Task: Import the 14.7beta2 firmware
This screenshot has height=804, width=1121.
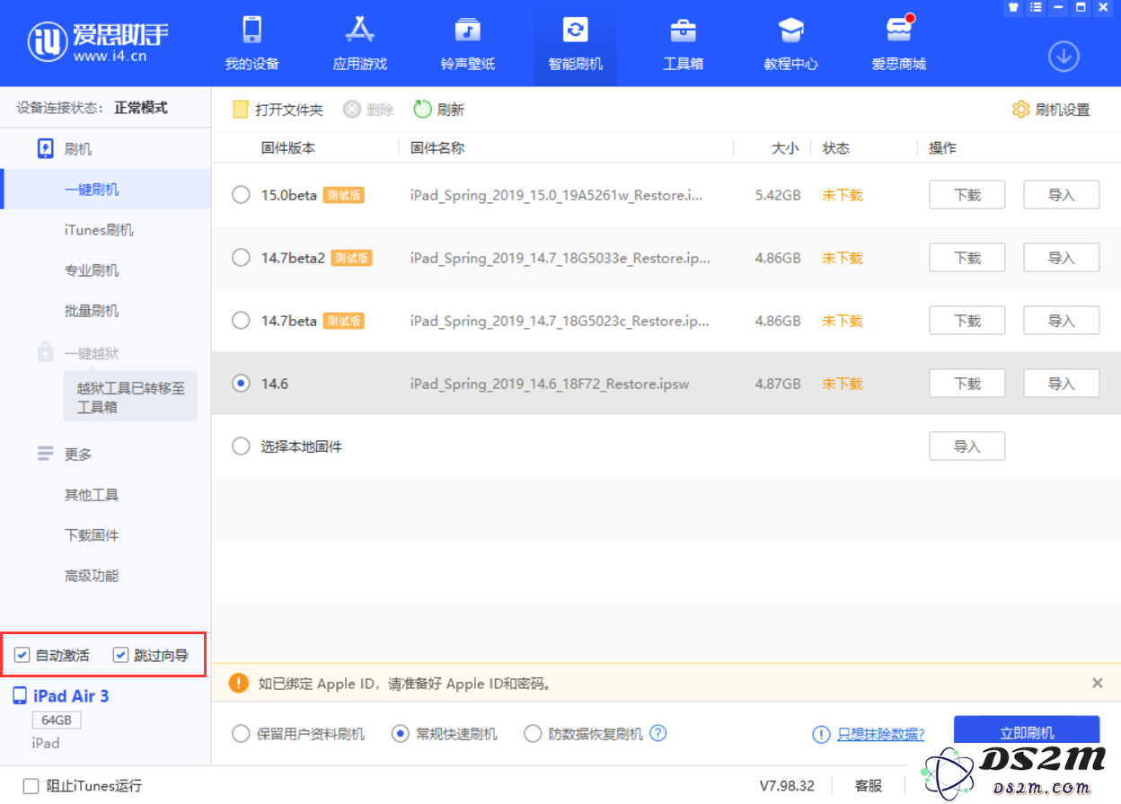Action: click(1062, 258)
